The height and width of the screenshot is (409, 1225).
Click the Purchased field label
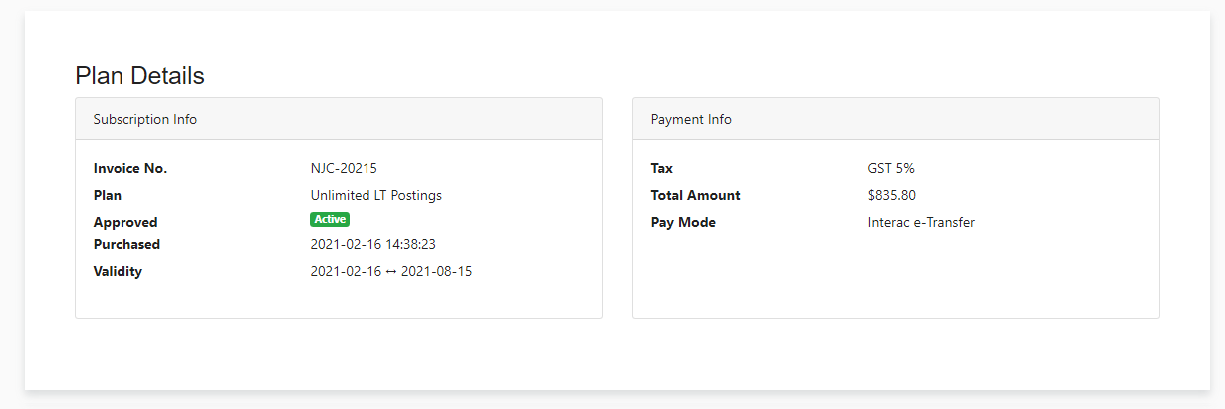(126, 244)
